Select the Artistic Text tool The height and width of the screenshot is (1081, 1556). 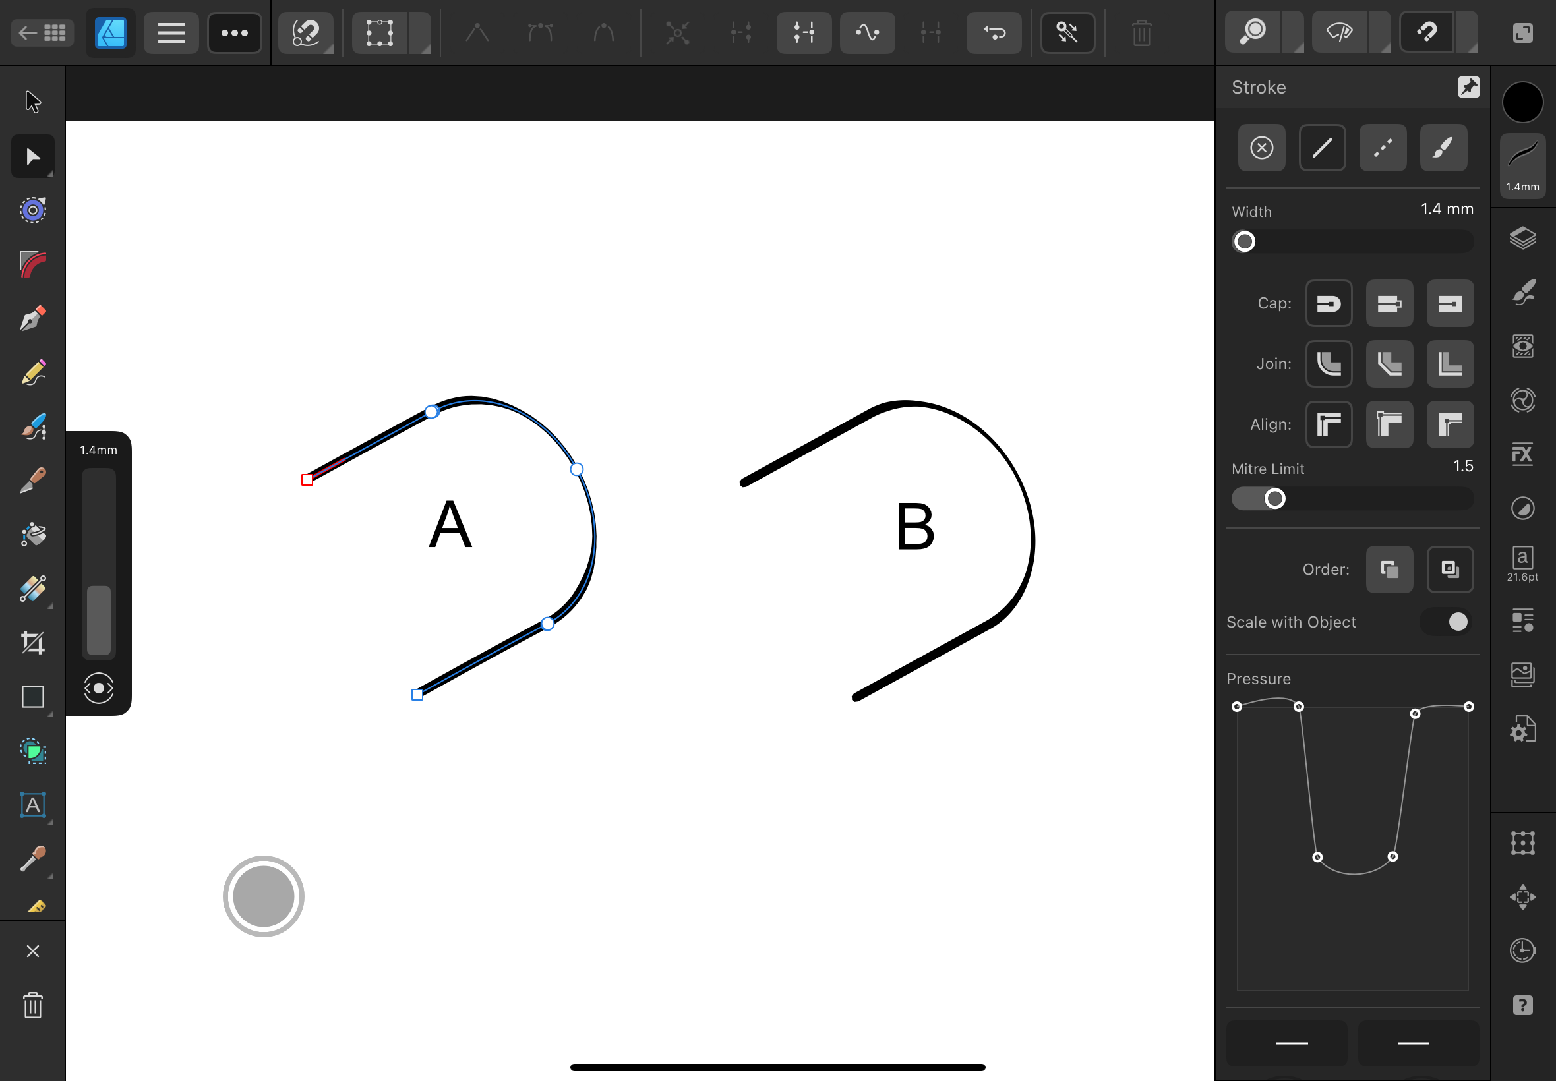click(32, 805)
